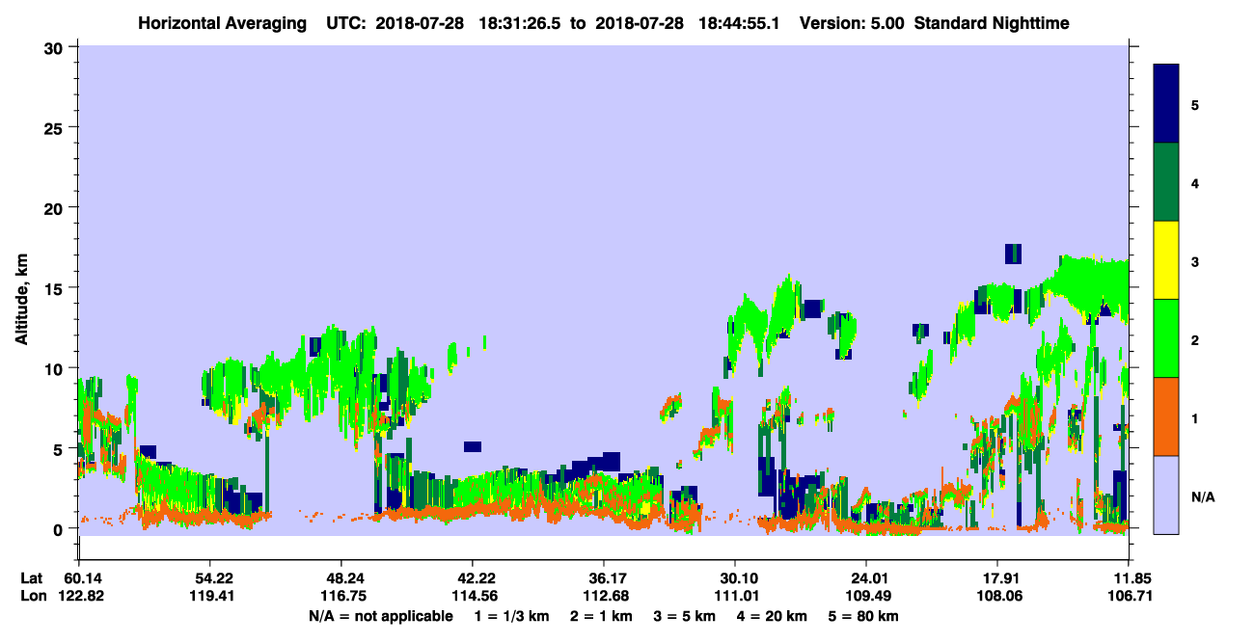Click the isolated dark blue block at 17 km altitude
Screen dimensions: 1254x643
click(x=1013, y=254)
